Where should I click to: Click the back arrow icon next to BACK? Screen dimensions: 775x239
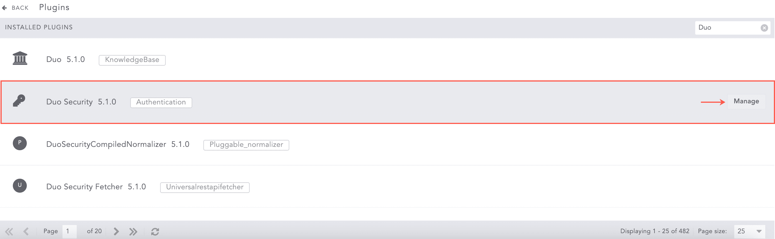(4, 7)
